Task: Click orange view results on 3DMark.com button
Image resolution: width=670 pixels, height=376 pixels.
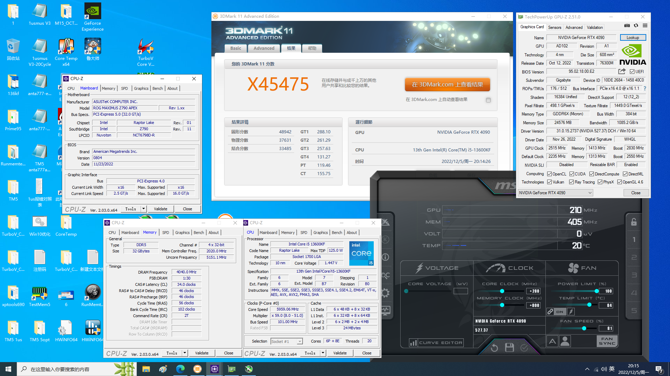Action: click(x=447, y=85)
